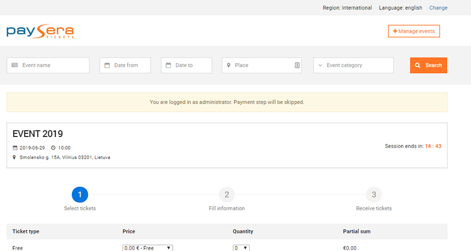Click the Paysera Tickets logo
Screen dimensions: 471x251
pyautogui.click(x=40, y=31)
